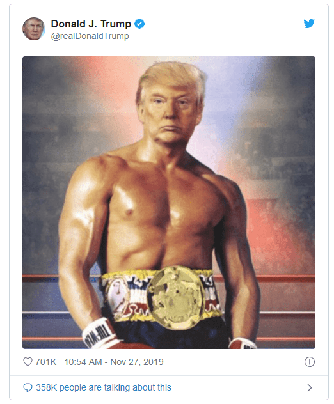
Task: Click the blue verified checkmark badge
Action: pos(139,24)
